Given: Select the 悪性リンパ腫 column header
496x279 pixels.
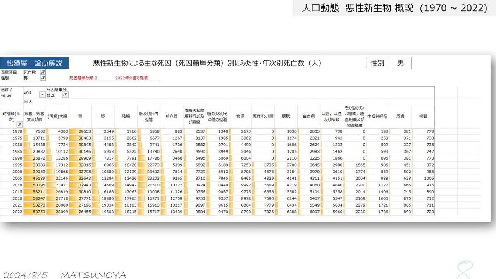Looking at the screenshot, I should (x=263, y=117).
